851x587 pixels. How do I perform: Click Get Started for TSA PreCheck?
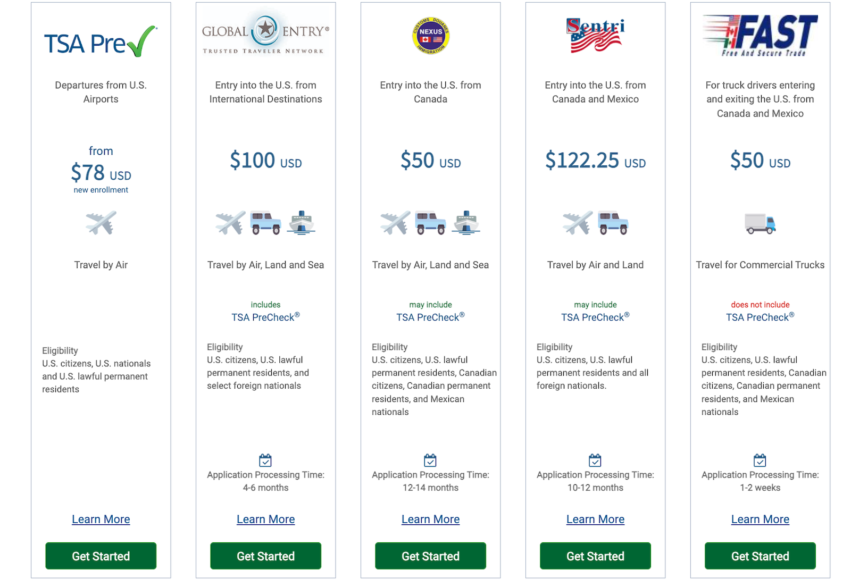tap(101, 556)
